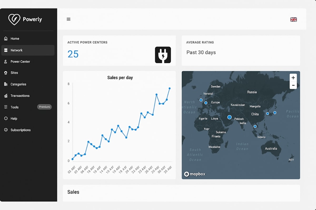The image size is (316, 210).
Task: Go to Power Center page
Action: [28, 62]
